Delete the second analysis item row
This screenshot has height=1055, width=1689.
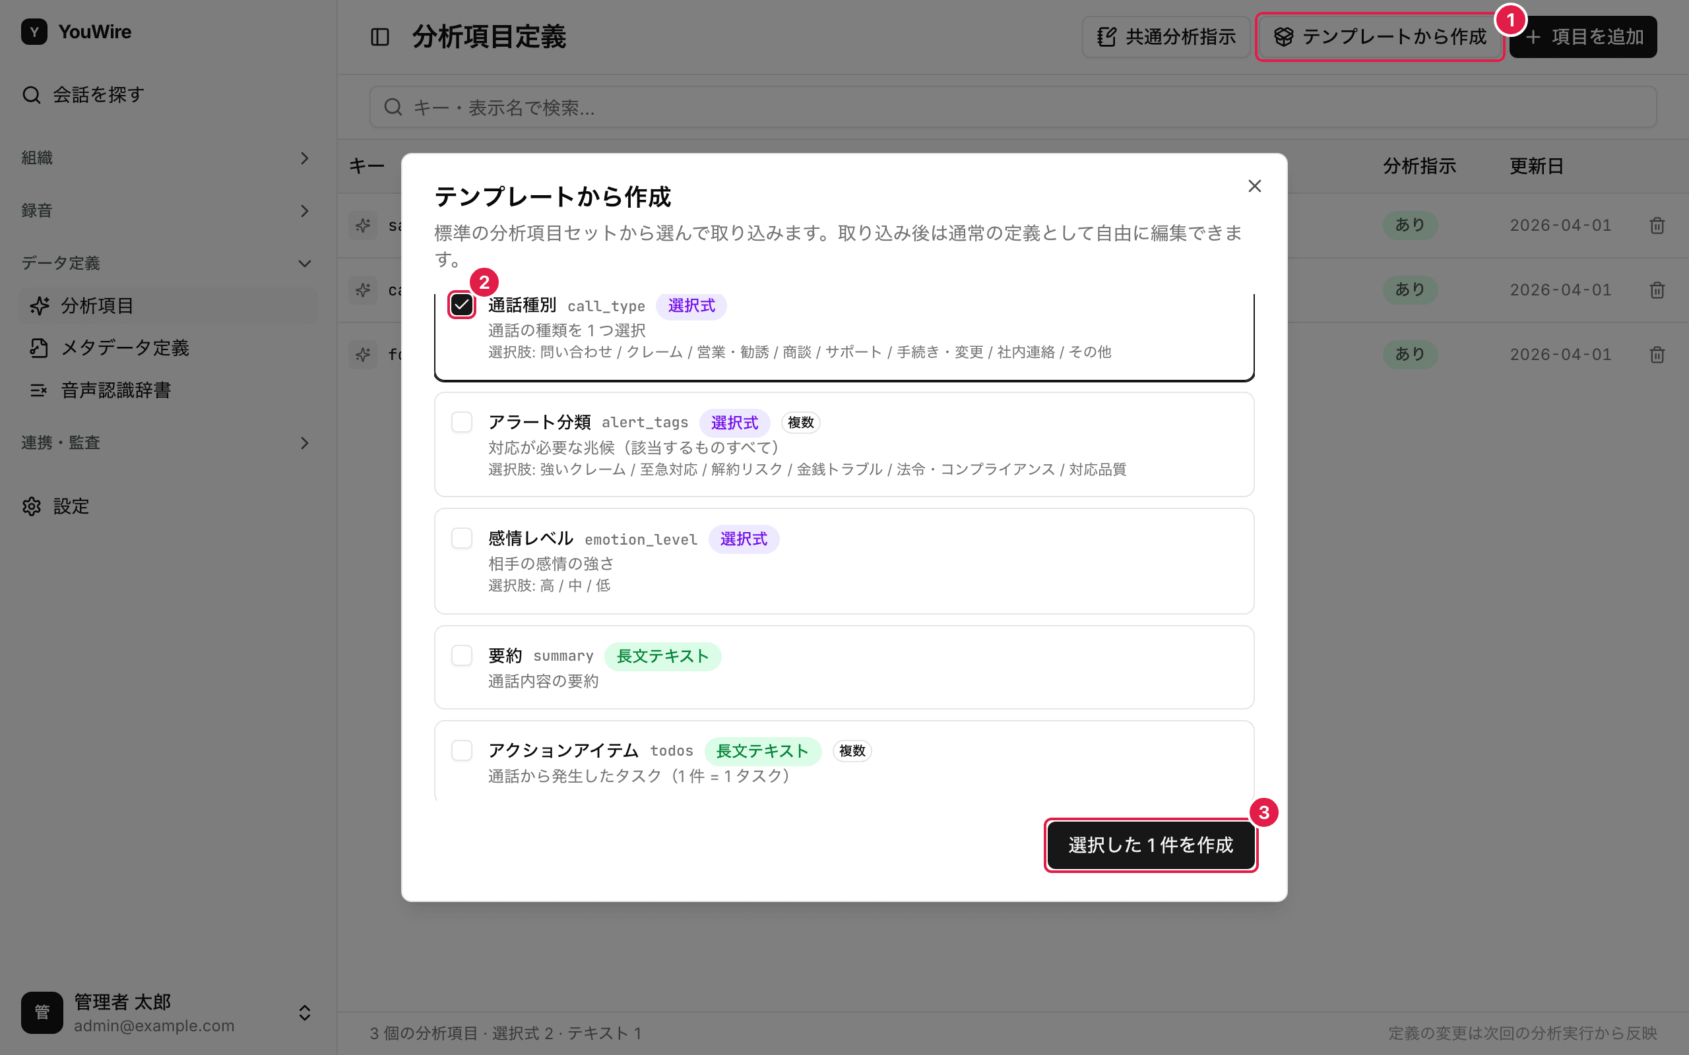1657,289
